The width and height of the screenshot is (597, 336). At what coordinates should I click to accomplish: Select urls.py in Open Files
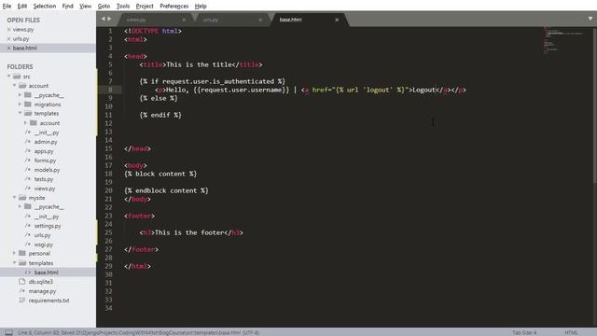[x=21, y=39]
